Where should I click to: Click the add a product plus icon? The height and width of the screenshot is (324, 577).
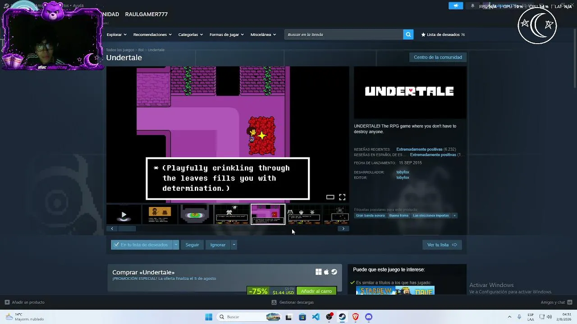coord(7,302)
